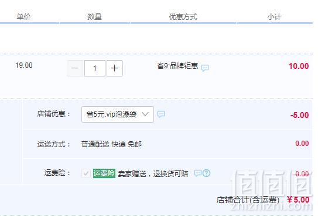This screenshot has width=318, height=216.
Task: Click the 单价 column header
Action: (24, 16)
